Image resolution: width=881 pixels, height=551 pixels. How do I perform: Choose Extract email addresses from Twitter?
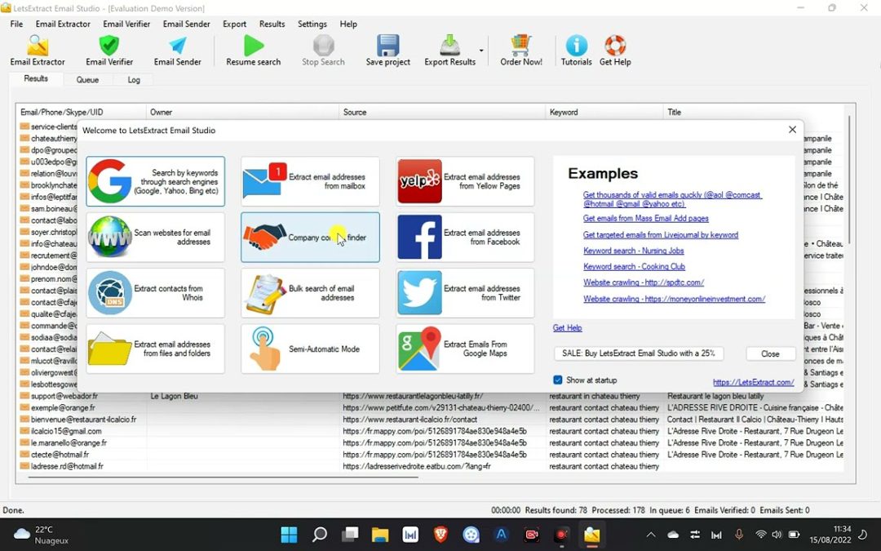point(465,293)
